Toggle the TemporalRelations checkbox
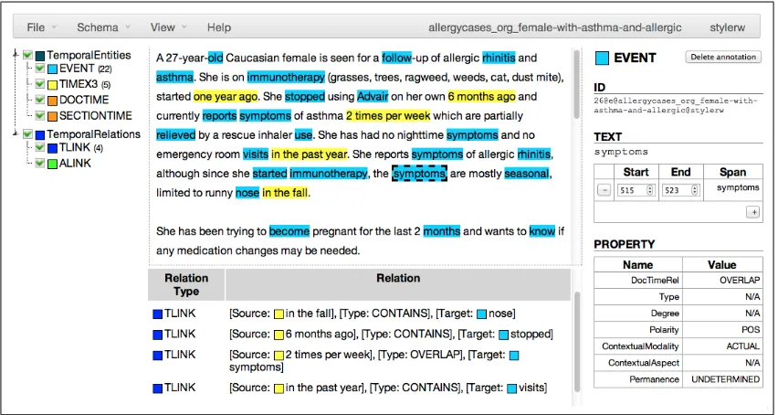 pyautogui.click(x=27, y=134)
